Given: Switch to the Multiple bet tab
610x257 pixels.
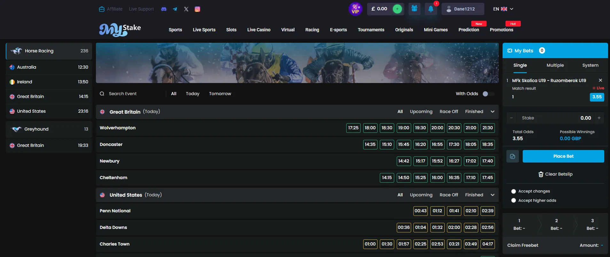Looking at the screenshot, I should click(555, 65).
